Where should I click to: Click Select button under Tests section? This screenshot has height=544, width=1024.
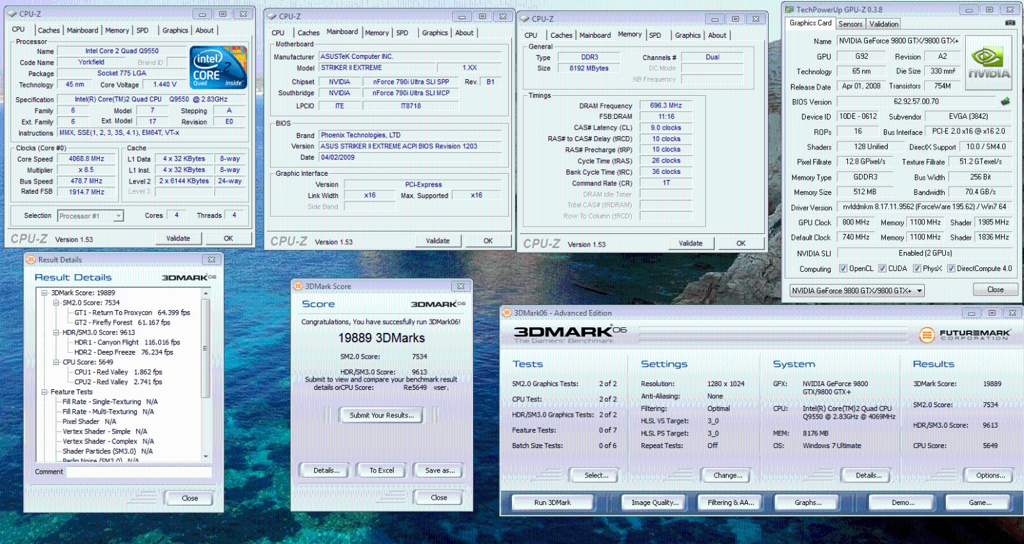pos(596,476)
